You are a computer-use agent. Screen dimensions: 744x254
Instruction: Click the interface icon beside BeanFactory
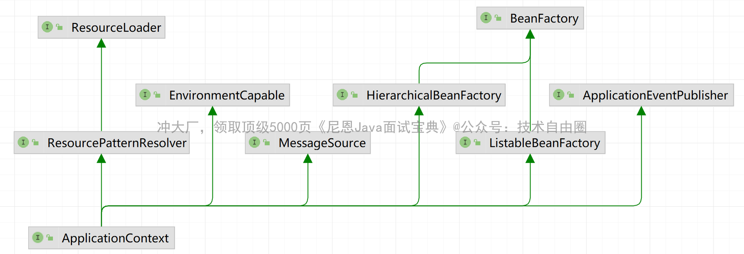pos(486,18)
